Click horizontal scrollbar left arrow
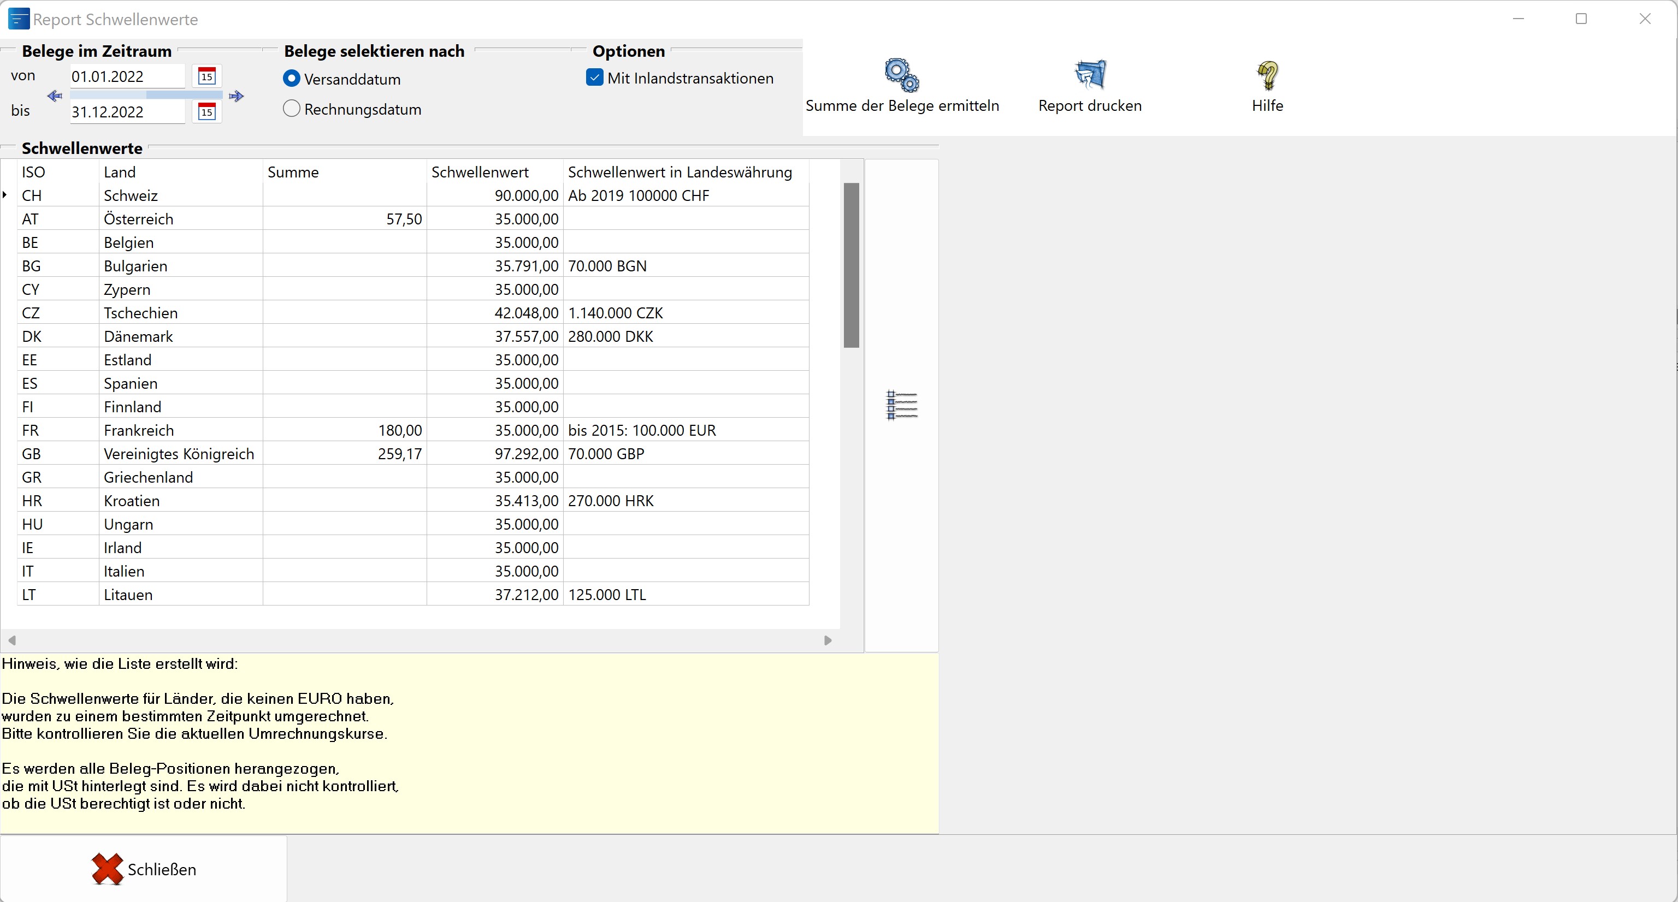The width and height of the screenshot is (1678, 902). (11, 640)
